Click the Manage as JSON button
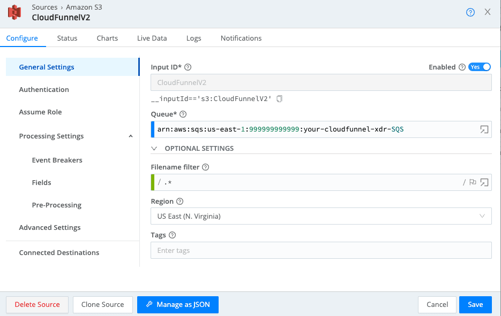 (x=177, y=304)
